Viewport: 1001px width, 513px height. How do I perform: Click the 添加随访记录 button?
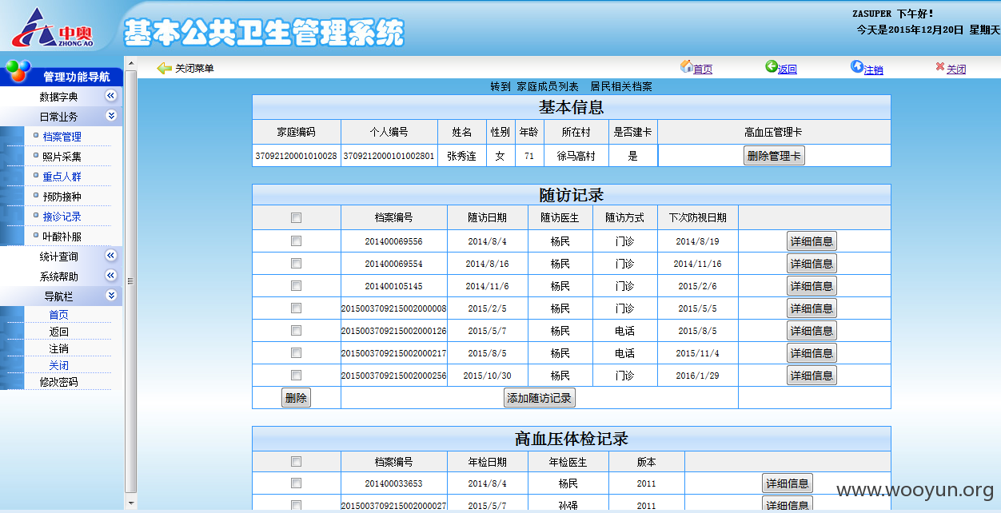click(540, 398)
